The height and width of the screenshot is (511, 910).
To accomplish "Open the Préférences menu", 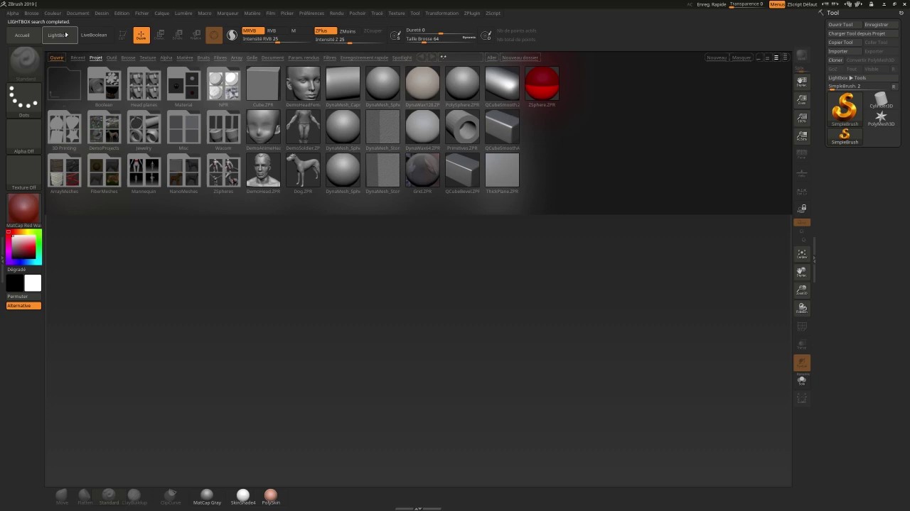I will [x=311, y=13].
